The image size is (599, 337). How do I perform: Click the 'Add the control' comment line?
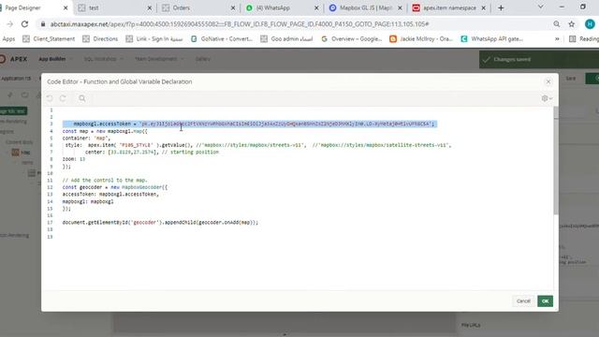(105, 180)
